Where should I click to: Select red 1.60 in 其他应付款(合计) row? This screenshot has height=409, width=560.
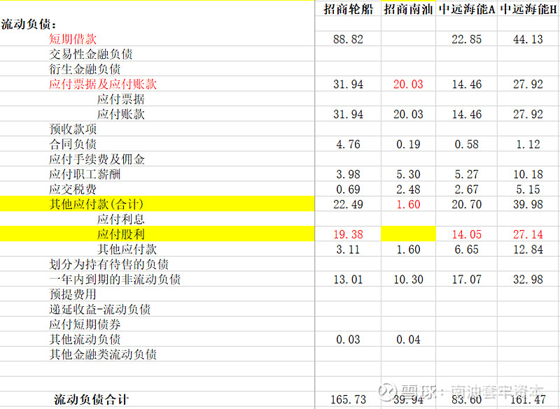pos(408,204)
